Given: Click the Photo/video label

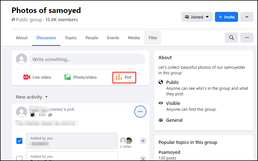Looking at the screenshot, I should 85,77.
